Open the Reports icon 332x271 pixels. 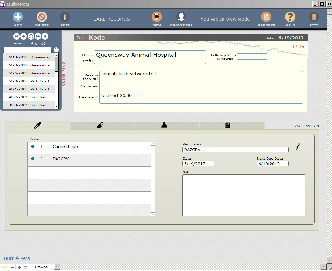(266, 17)
